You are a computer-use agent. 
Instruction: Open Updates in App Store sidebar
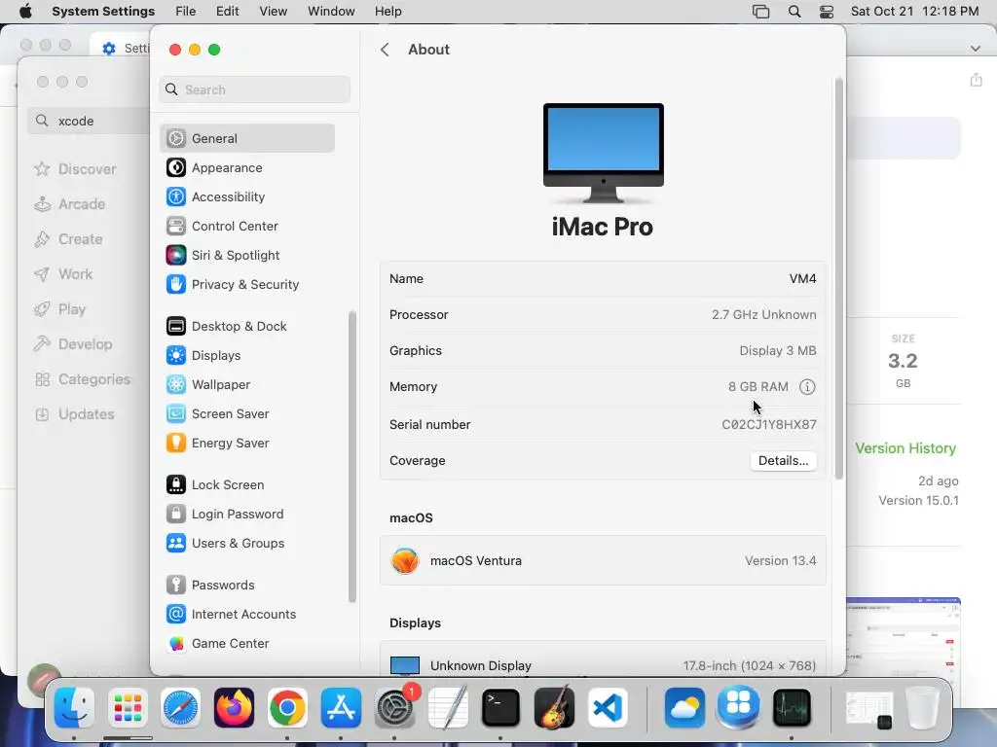(x=75, y=414)
